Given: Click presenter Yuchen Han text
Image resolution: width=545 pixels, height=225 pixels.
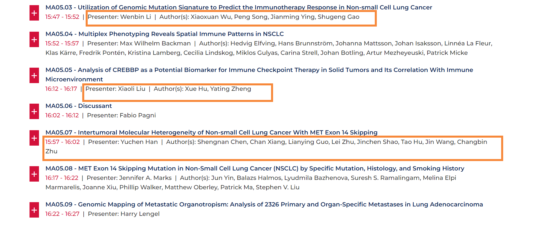Looking at the screenshot, I should tap(123, 142).
